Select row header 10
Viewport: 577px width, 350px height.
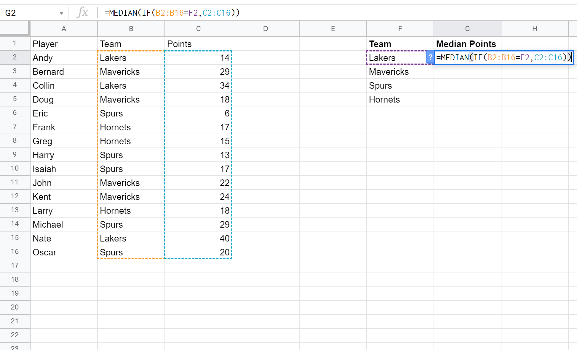[15, 168]
